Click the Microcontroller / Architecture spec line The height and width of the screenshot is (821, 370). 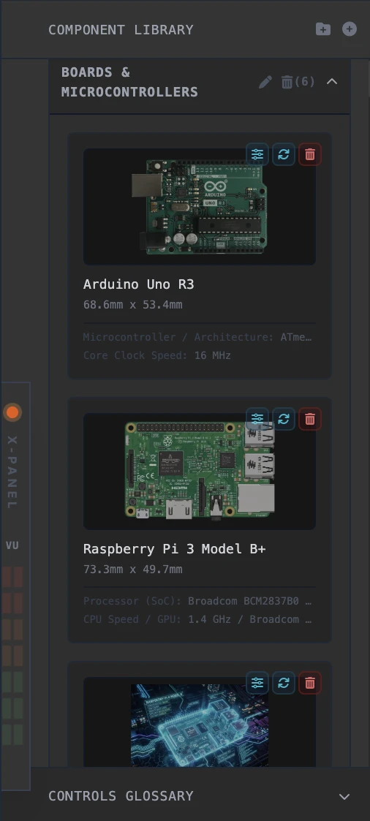tap(198, 337)
